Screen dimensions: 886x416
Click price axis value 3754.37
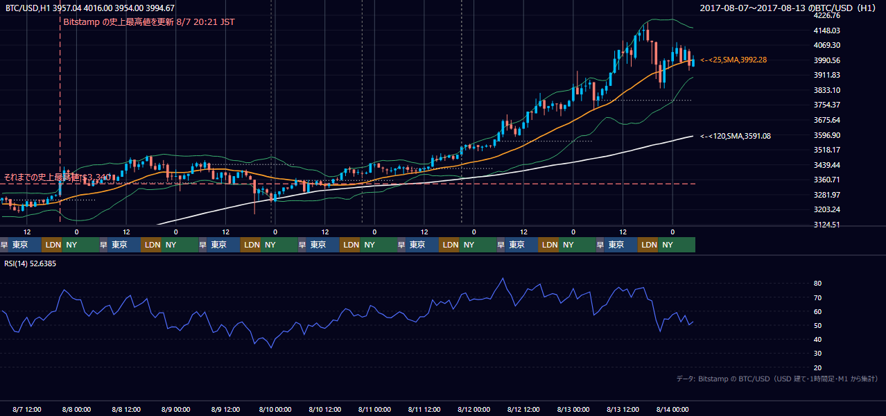tap(827, 105)
